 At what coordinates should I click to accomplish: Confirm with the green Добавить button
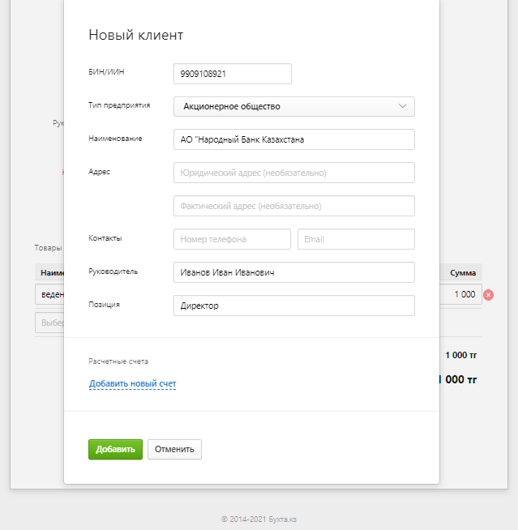click(x=115, y=449)
